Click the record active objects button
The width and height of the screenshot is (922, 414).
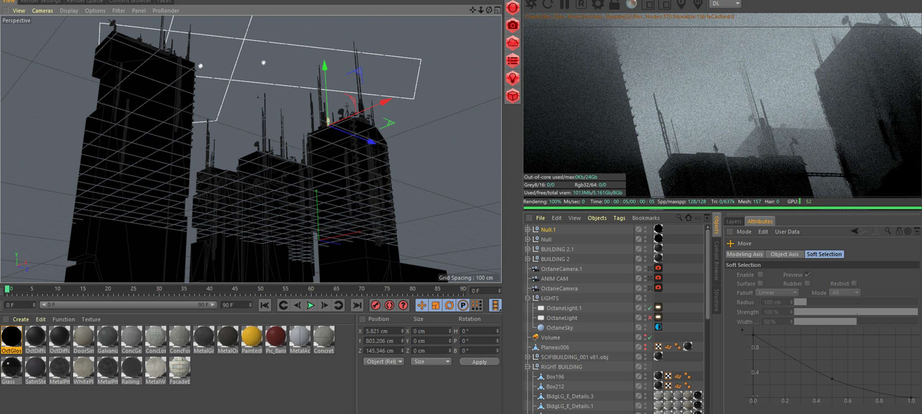376,305
